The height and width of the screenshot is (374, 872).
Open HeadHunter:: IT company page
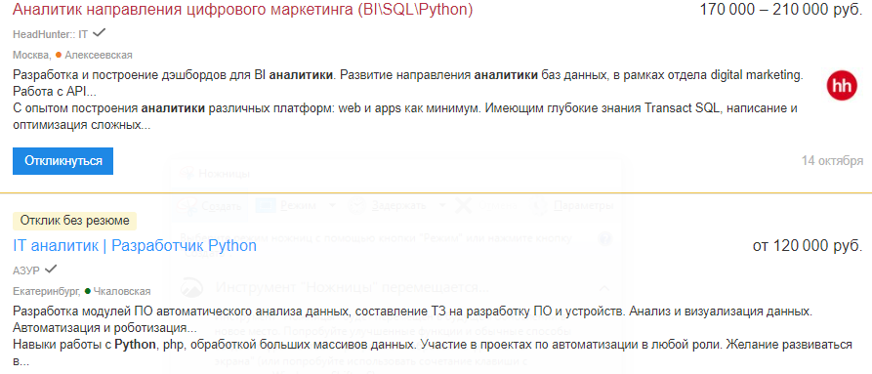pyautogui.click(x=50, y=34)
